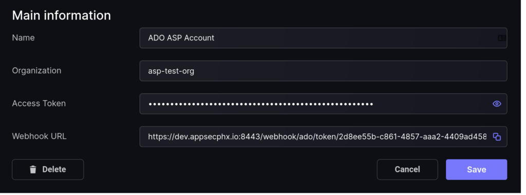This screenshot has width=526, height=195.
Task: Click the masked dots of the token
Action: [260, 104]
